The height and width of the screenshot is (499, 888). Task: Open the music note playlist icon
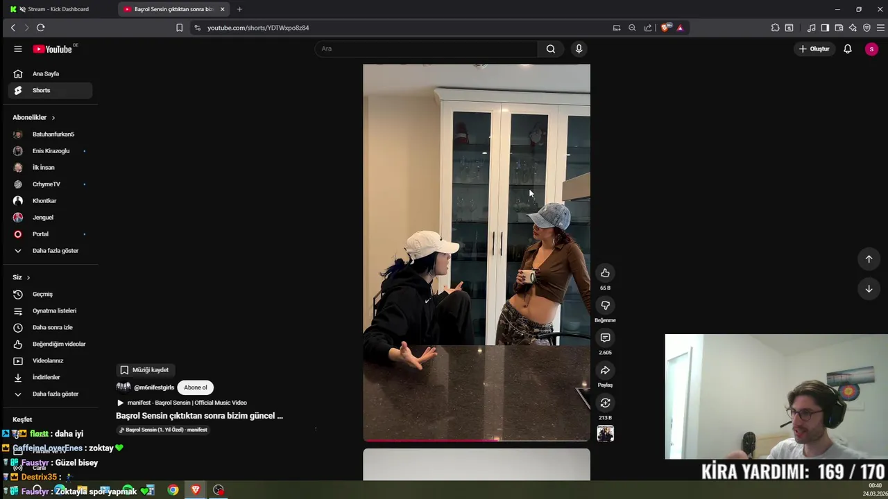[x=811, y=28]
